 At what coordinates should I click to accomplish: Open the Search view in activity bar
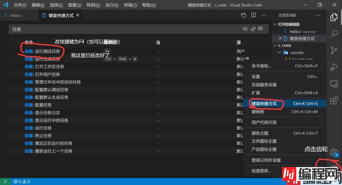(x=334, y=34)
